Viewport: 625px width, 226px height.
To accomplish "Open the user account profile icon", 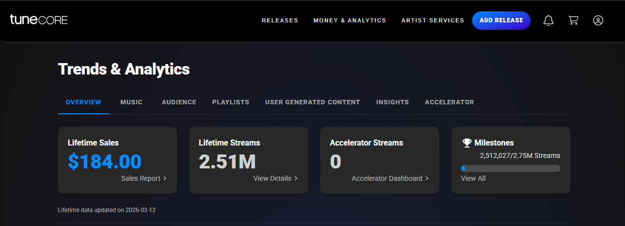I will pos(598,20).
